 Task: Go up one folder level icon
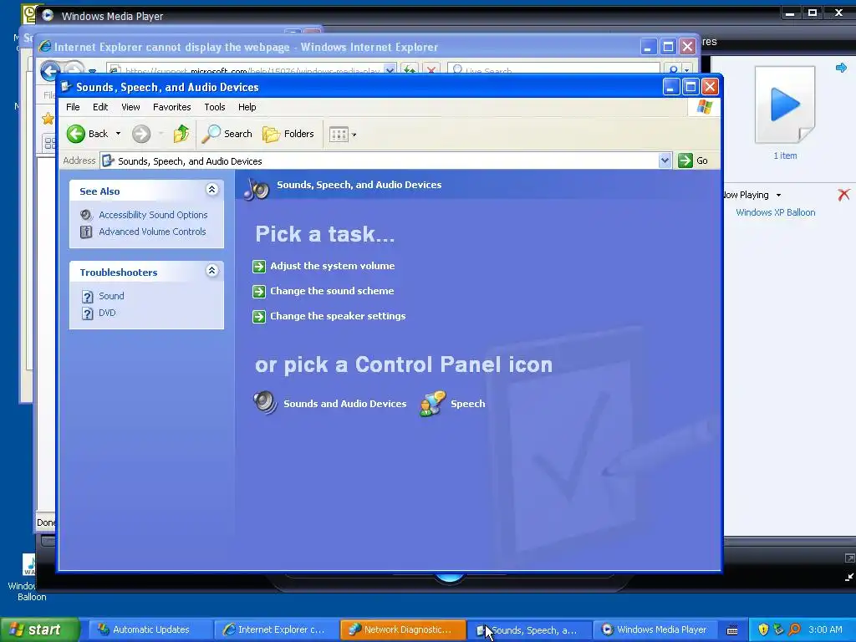click(x=181, y=134)
